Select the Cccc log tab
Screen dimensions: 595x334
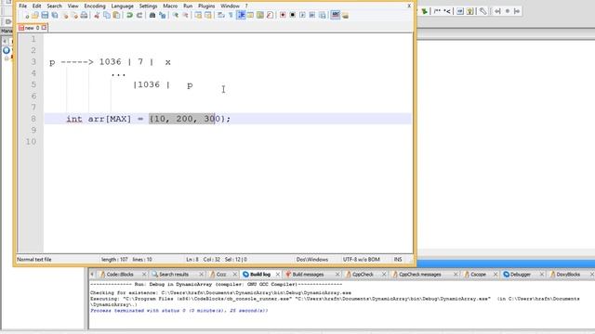(x=221, y=275)
